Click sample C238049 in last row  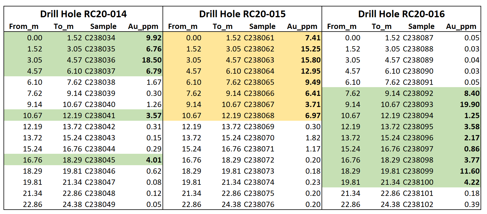100,205
